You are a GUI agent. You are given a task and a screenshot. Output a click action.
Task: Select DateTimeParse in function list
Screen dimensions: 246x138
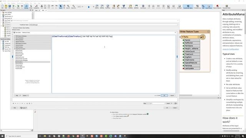pos(19,64)
